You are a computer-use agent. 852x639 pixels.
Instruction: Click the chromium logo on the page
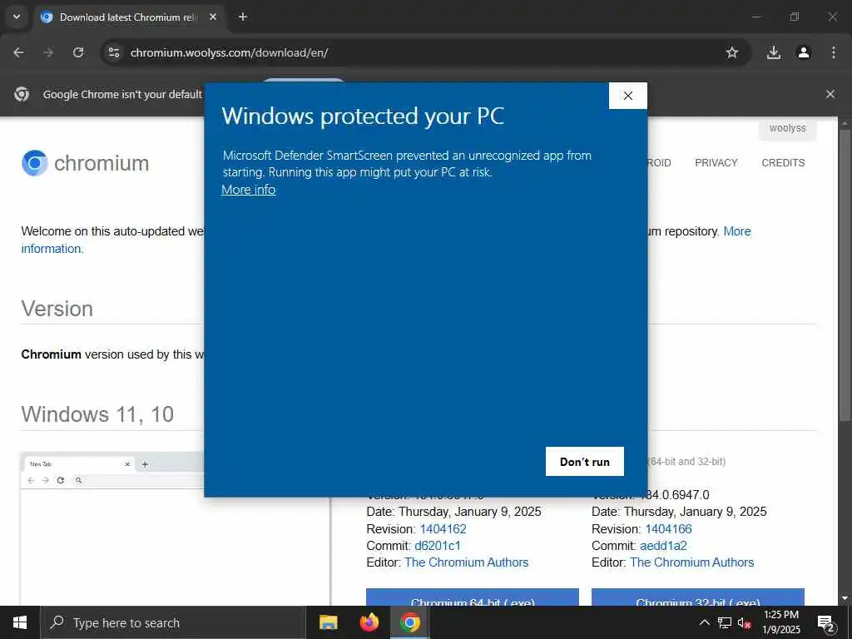tap(86, 163)
